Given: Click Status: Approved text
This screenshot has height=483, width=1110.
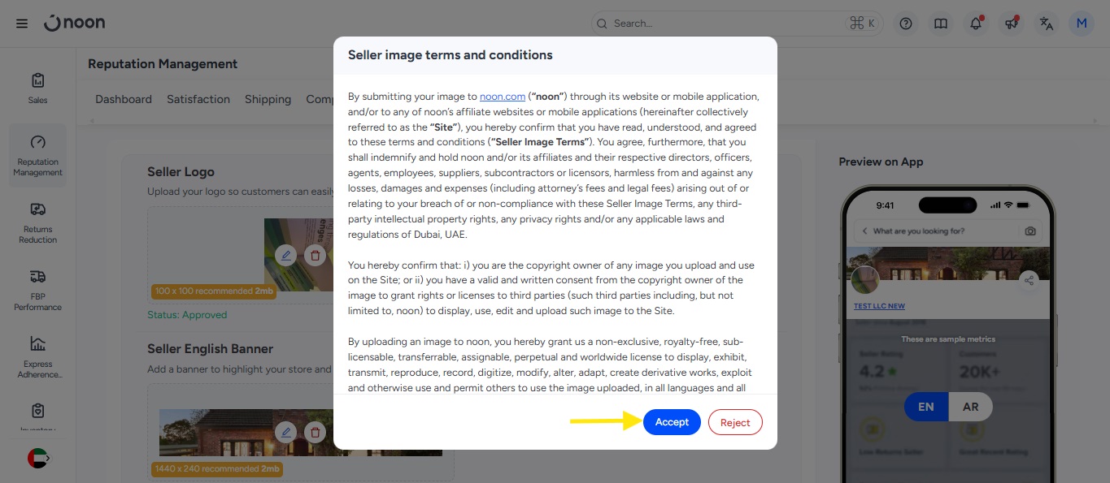Looking at the screenshot, I should pyautogui.click(x=187, y=315).
